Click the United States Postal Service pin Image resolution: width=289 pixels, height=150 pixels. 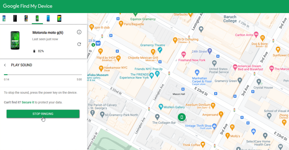pyautogui.click(x=214, y=63)
